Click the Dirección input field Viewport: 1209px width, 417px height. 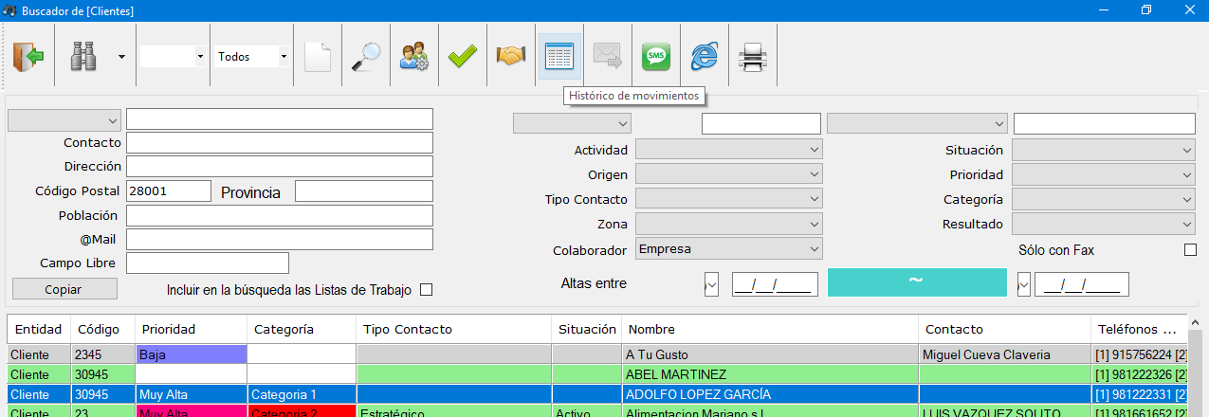coord(280,167)
